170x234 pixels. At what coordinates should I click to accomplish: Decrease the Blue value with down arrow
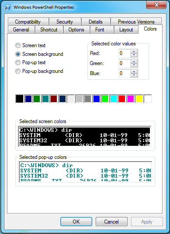(x=134, y=75)
